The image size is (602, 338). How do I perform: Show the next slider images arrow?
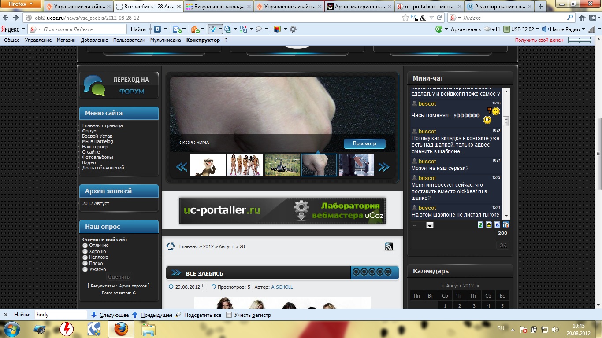(x=383, y=167)
